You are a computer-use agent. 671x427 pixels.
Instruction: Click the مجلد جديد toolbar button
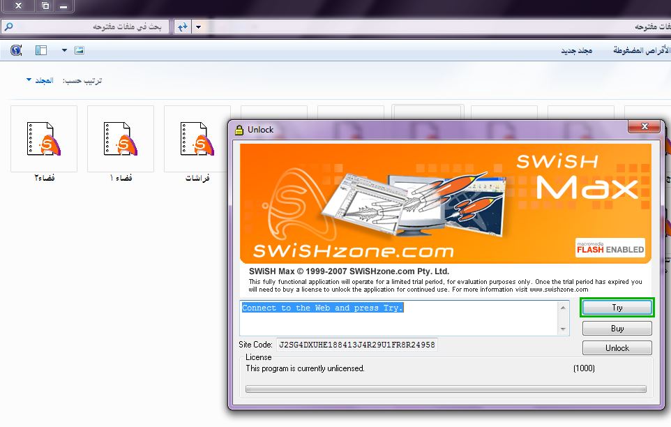tap(577, 51)
